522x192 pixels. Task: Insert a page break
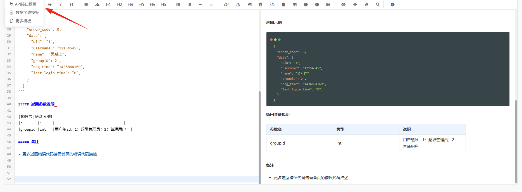(328, 4)
